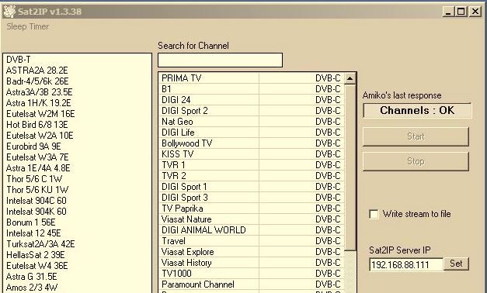Click the Sat2IP app icon in title bar
This screenshot has height=293, width=487.
tap(9, 12)
